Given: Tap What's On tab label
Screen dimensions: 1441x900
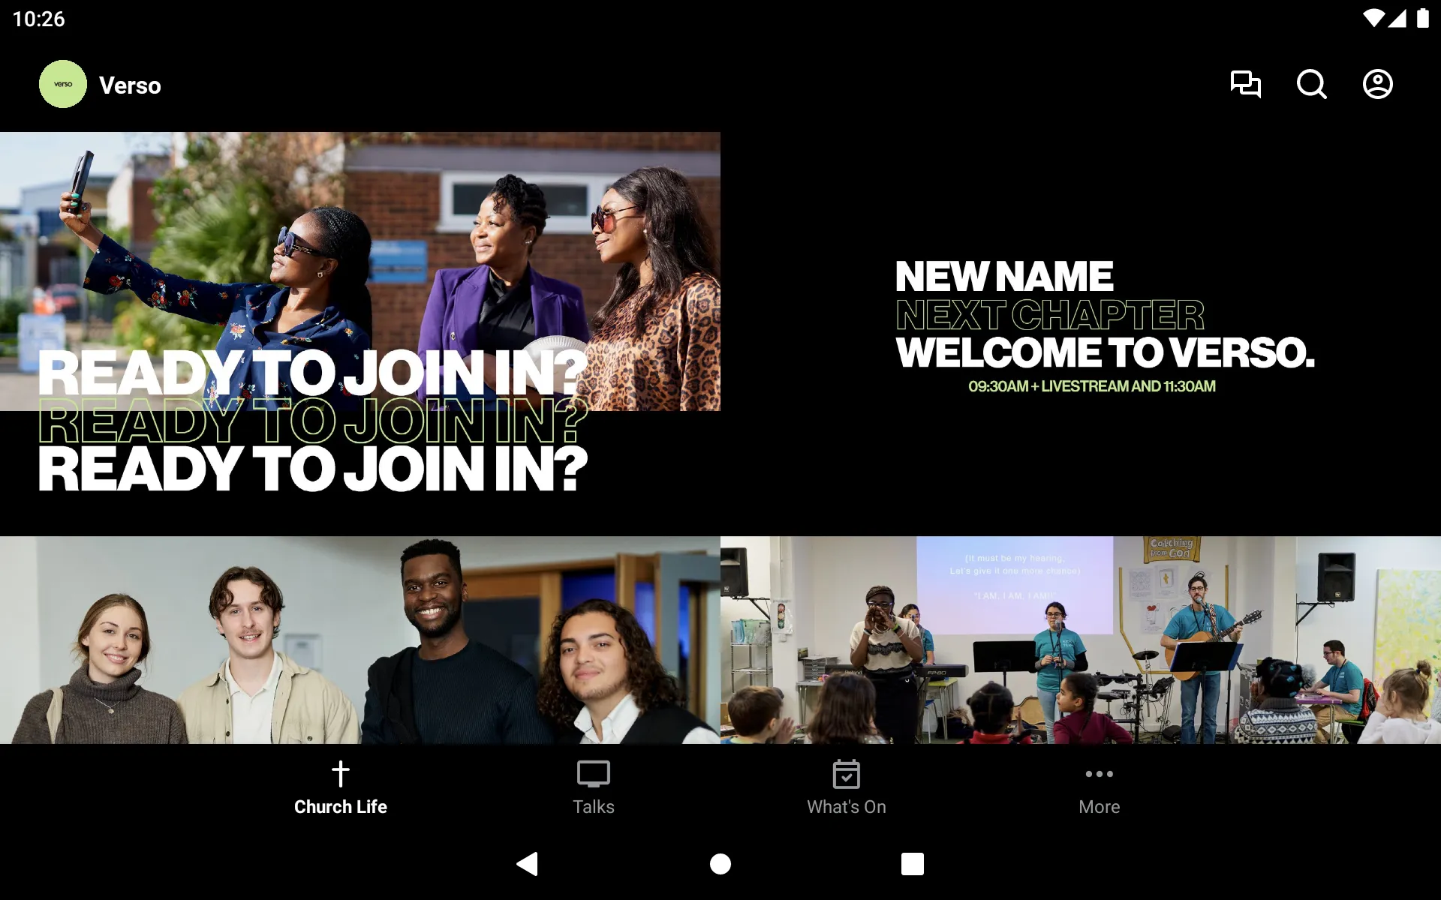Looking at the screenshot, I should coord(846,805).
